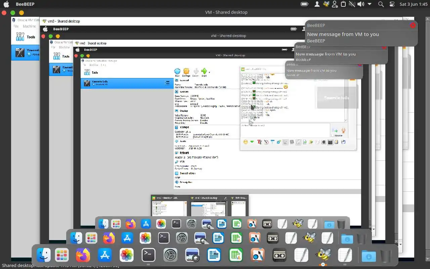The height and width of the screenshot is (269, 430).
Task: Open the BeeBEEP menu in the top menu bar
Action: tap(25, 4)
